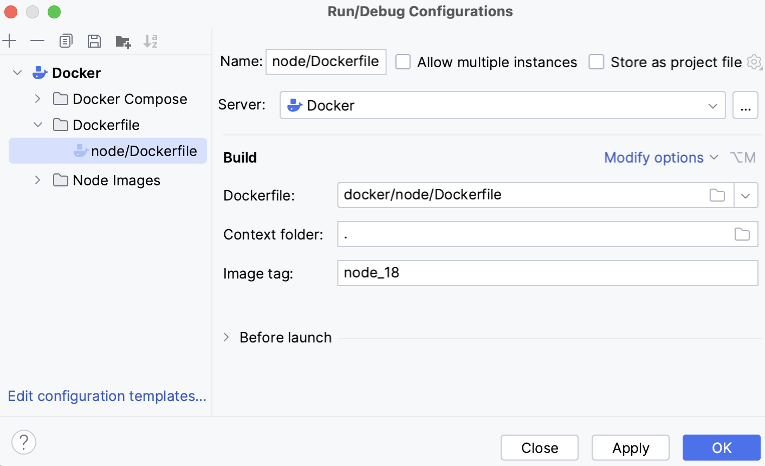Viewport: 765px width, 466px height.
Task: Copy the selected run configuration
Action: 66,41
